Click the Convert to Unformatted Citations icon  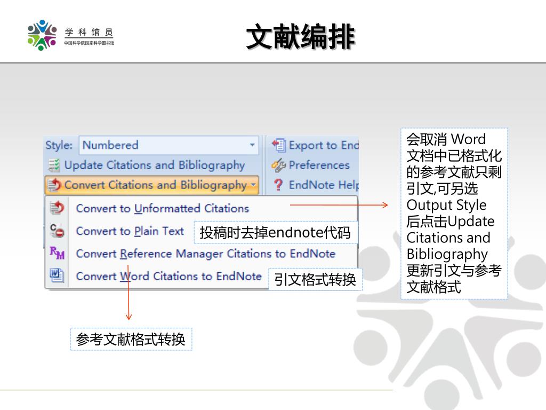point(57,208)
